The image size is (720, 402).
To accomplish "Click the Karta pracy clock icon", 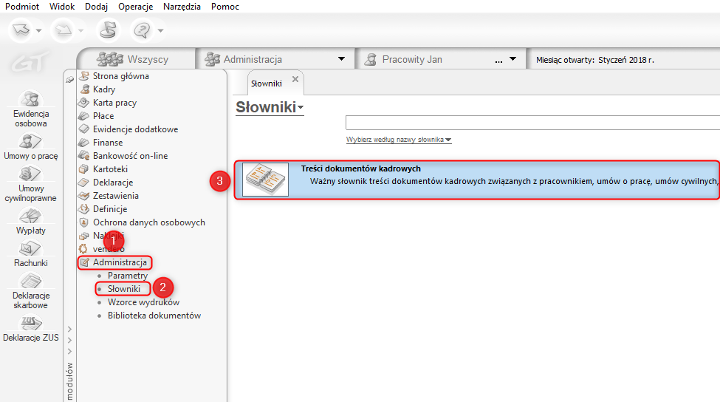I will (x=84, y=103).
